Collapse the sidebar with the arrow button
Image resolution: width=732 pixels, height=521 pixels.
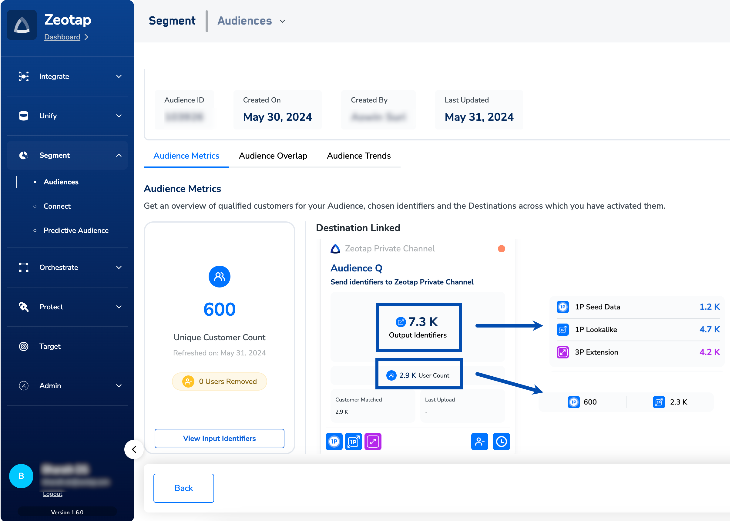[134, 449]
